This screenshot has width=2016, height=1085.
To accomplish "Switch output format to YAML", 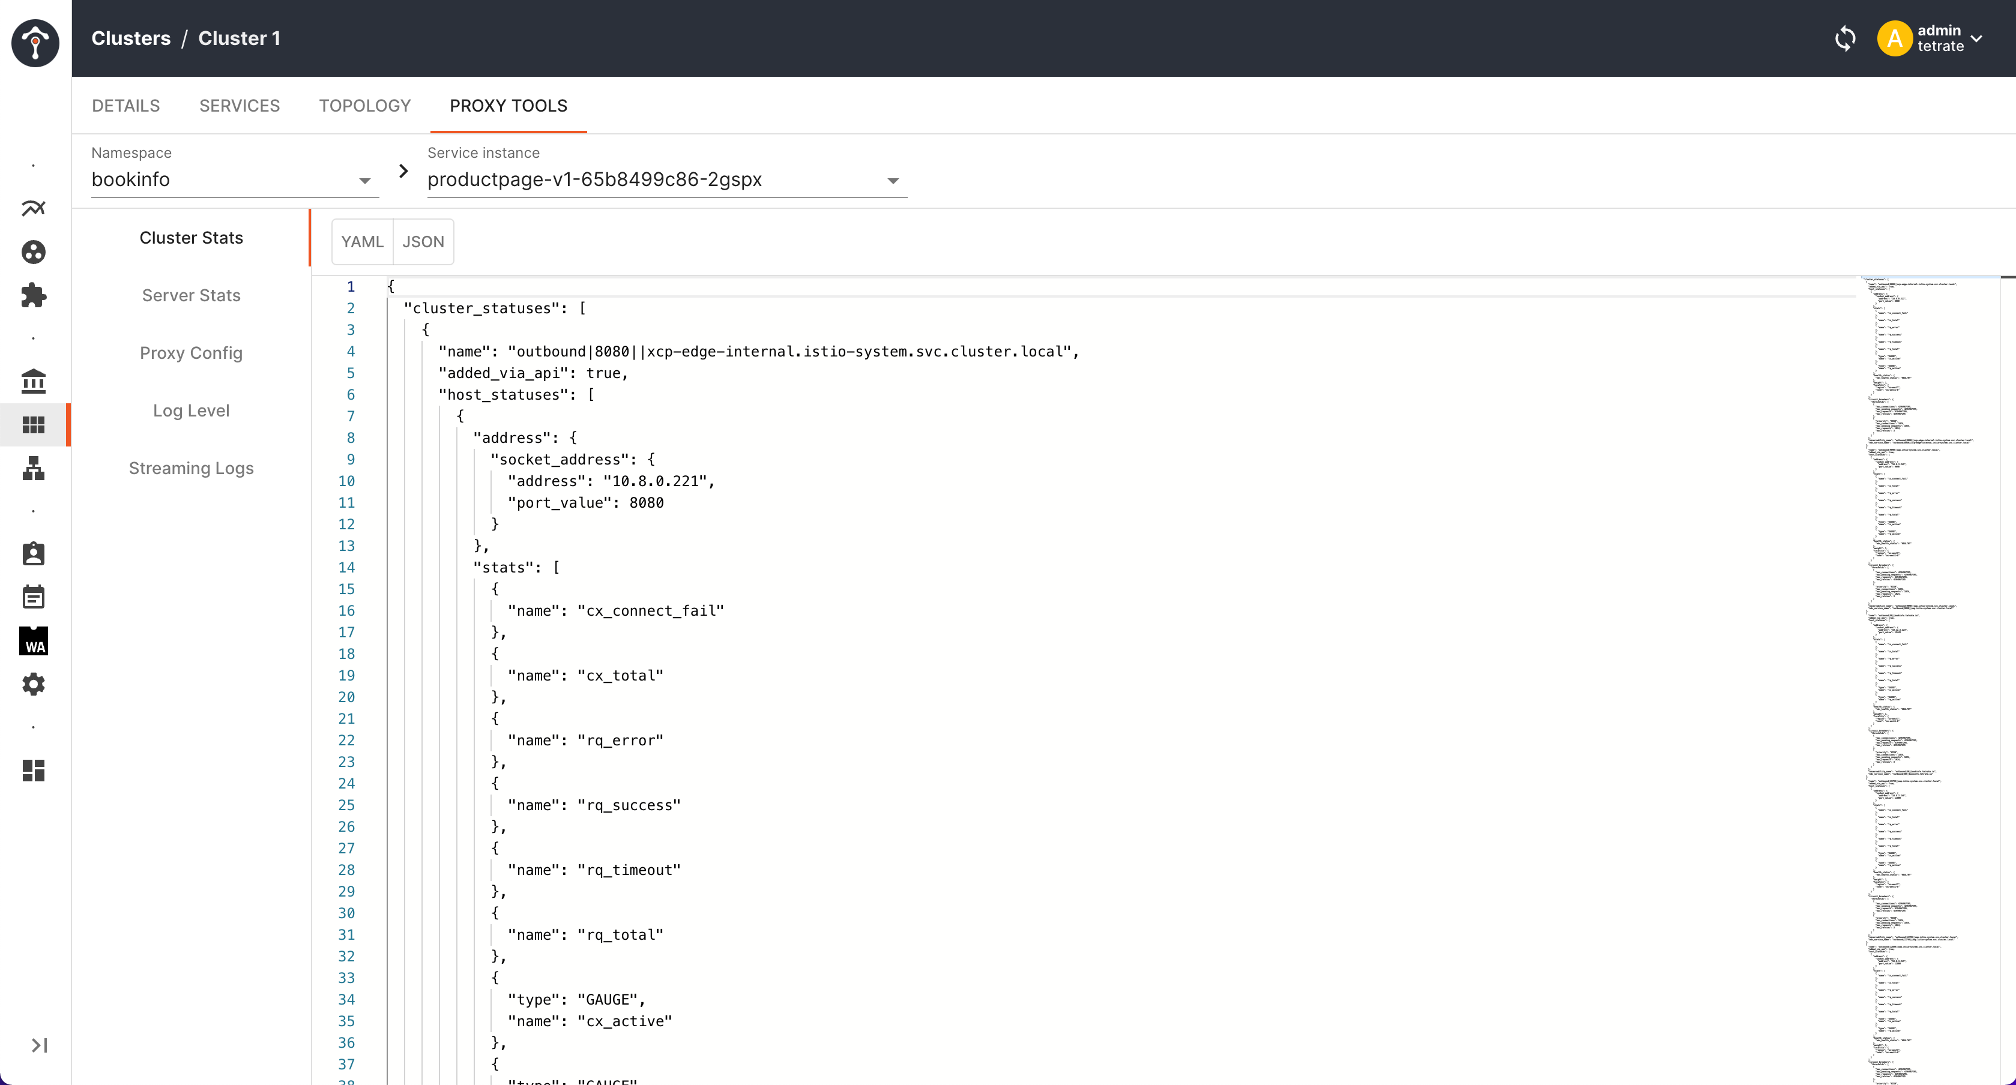I will pyautogui.click(x=363, y=242).
